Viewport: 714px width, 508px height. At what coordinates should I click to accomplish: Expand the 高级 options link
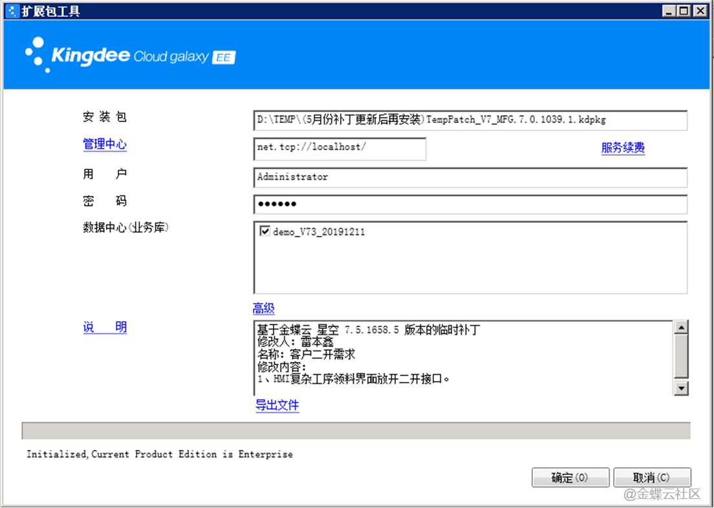[x=264, y=309]
